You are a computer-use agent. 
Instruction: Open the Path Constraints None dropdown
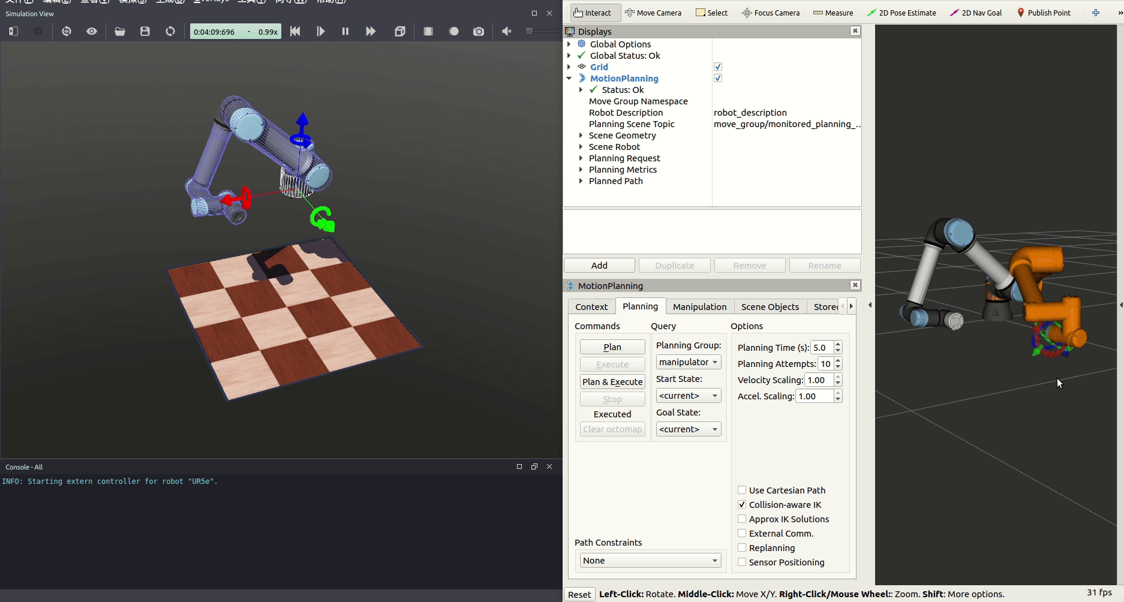click(x=650, y=561)
